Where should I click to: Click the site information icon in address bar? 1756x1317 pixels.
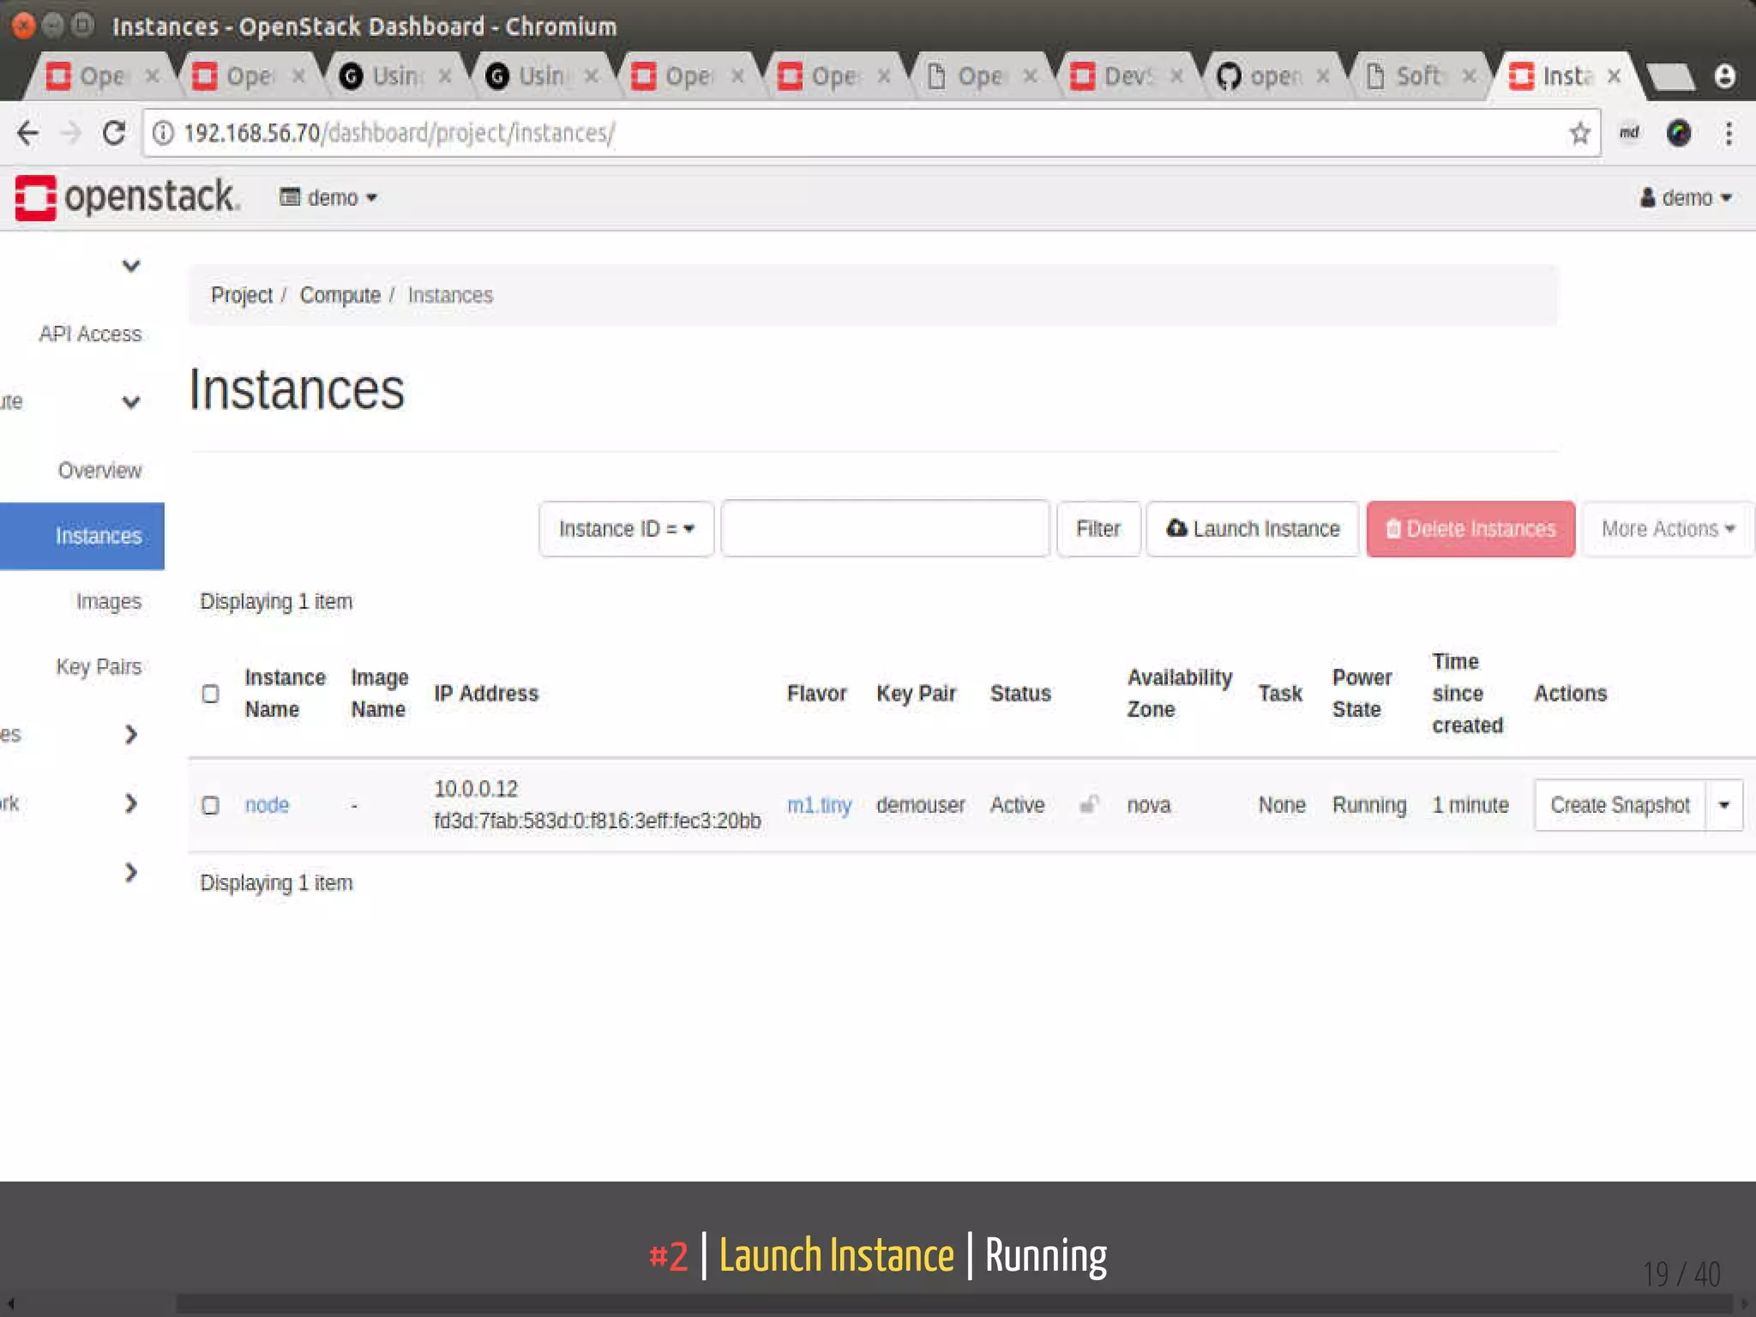click(x=163, y=133)
